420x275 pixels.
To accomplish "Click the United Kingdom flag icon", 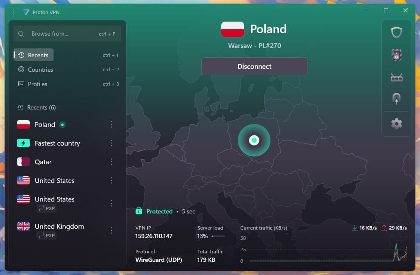I will (23, 226).
